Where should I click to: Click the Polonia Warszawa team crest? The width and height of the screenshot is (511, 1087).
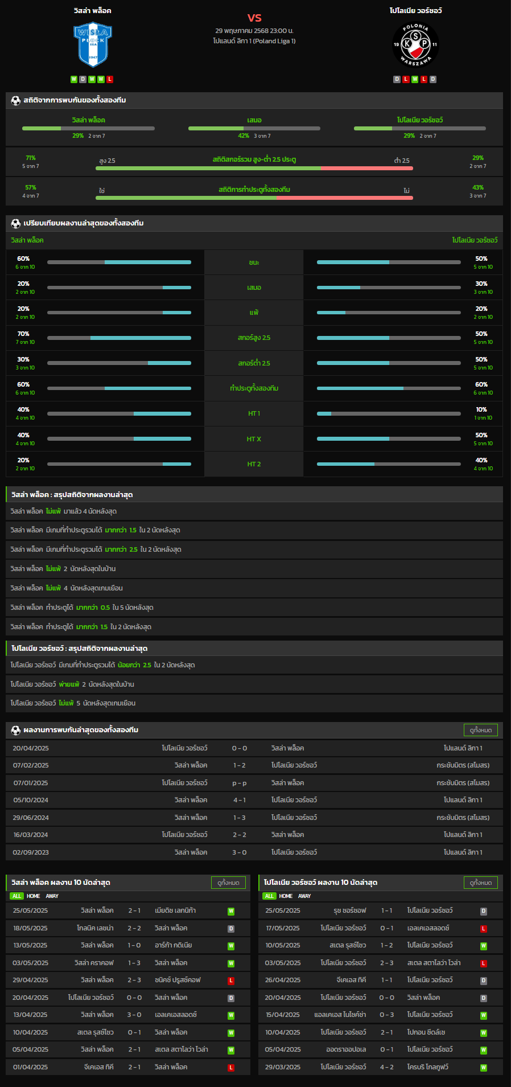415,44
